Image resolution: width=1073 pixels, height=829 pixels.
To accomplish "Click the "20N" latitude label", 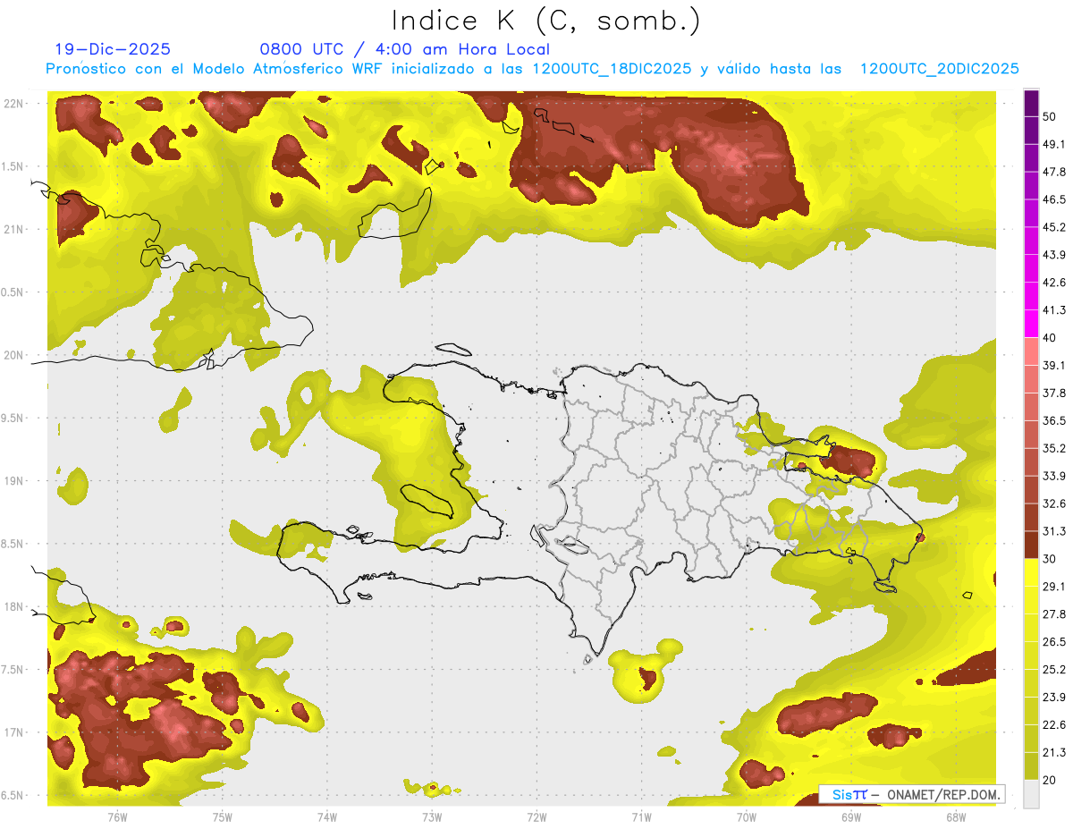I will [13, 355].
